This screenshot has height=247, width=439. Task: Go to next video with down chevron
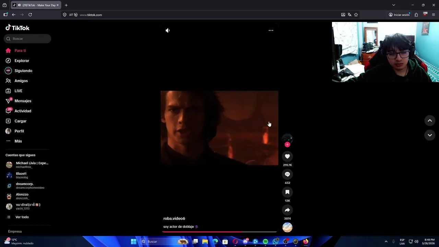(x=430, y=135)
